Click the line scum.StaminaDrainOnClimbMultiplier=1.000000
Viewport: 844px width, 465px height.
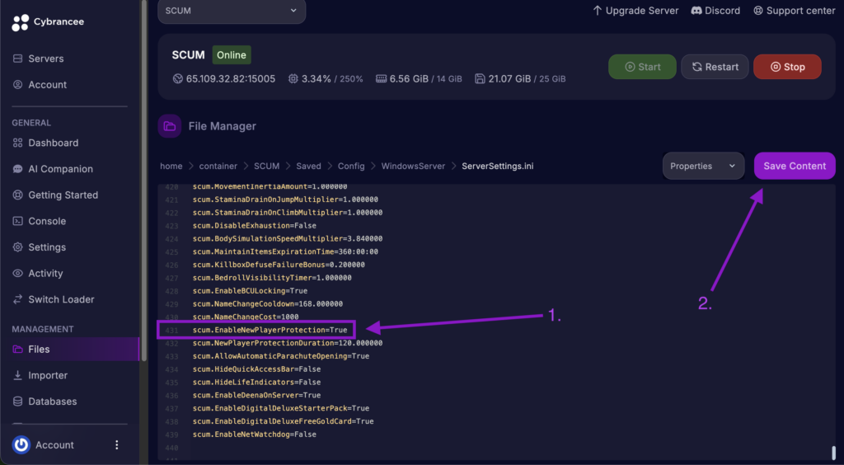tap(288, 213)
